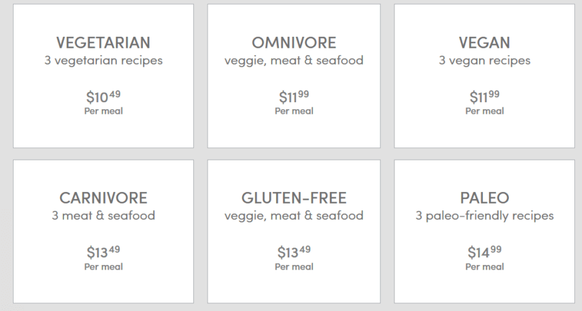Choose the Omnivore plan card
The image size is (582, 311).
coord(294,76)
